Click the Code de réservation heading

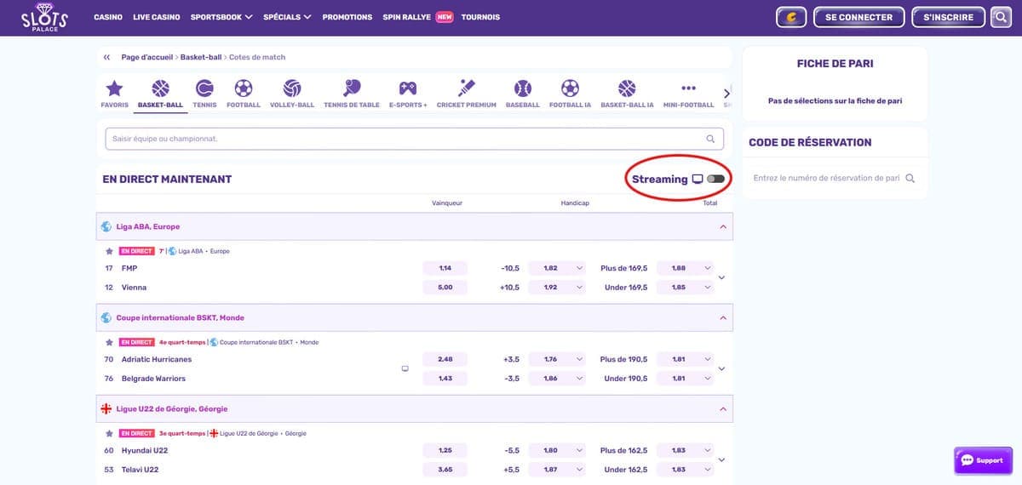(x=810, y=142)
